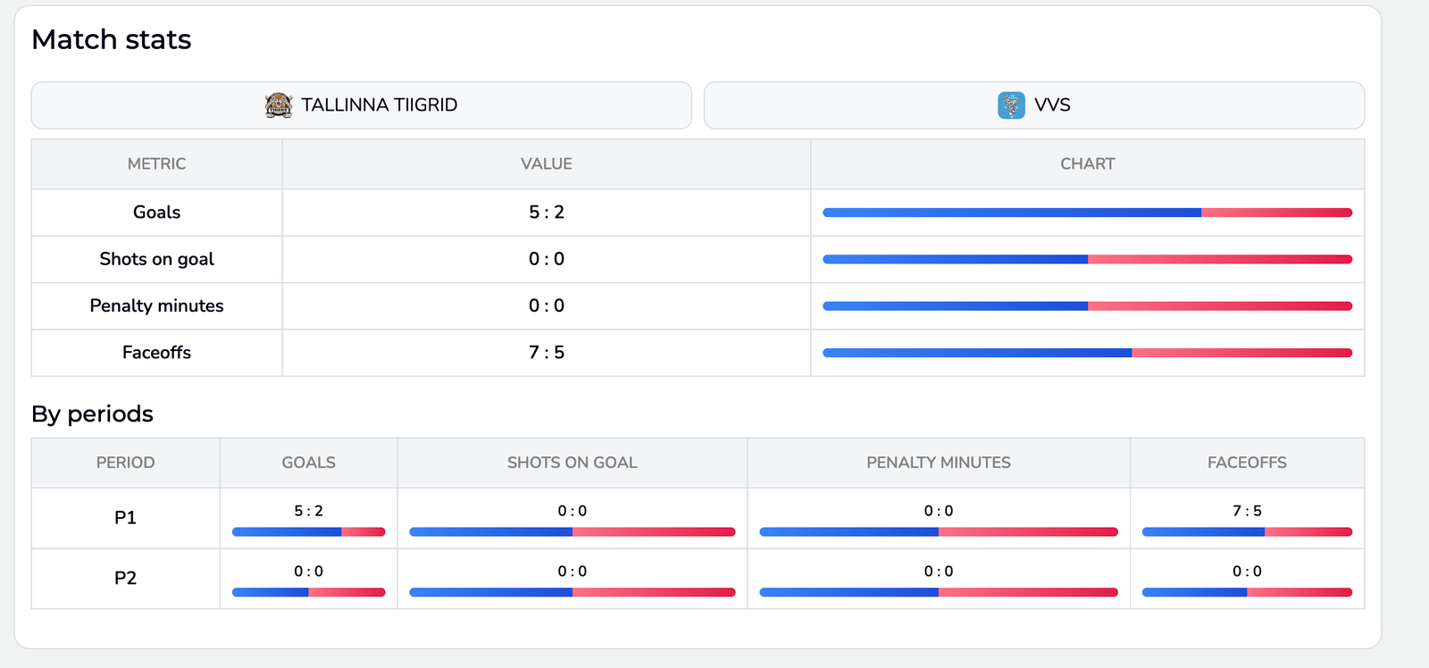Click the CHART column header
Screen dimensions: 1429x668
[x=1086, y=163]
